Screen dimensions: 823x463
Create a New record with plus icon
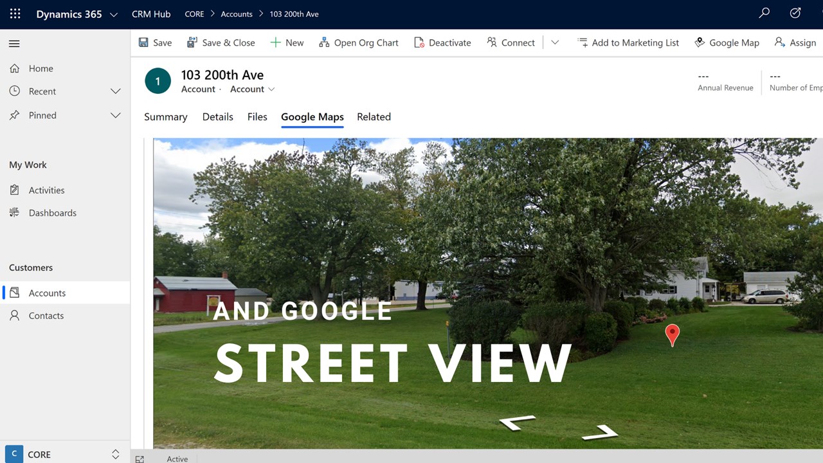(x=287, y=42)
